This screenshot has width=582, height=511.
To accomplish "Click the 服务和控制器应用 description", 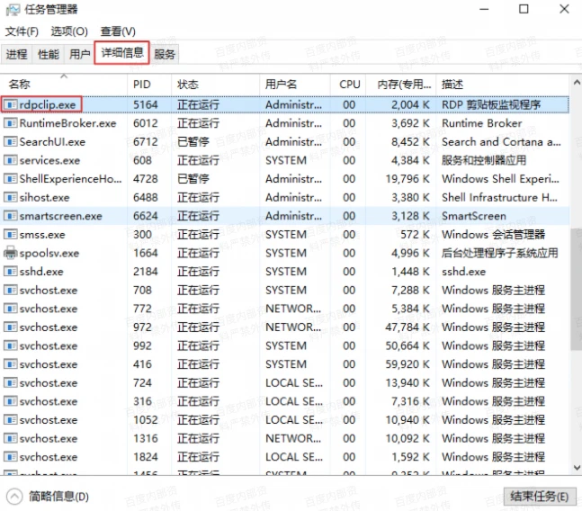I will 484,160.
